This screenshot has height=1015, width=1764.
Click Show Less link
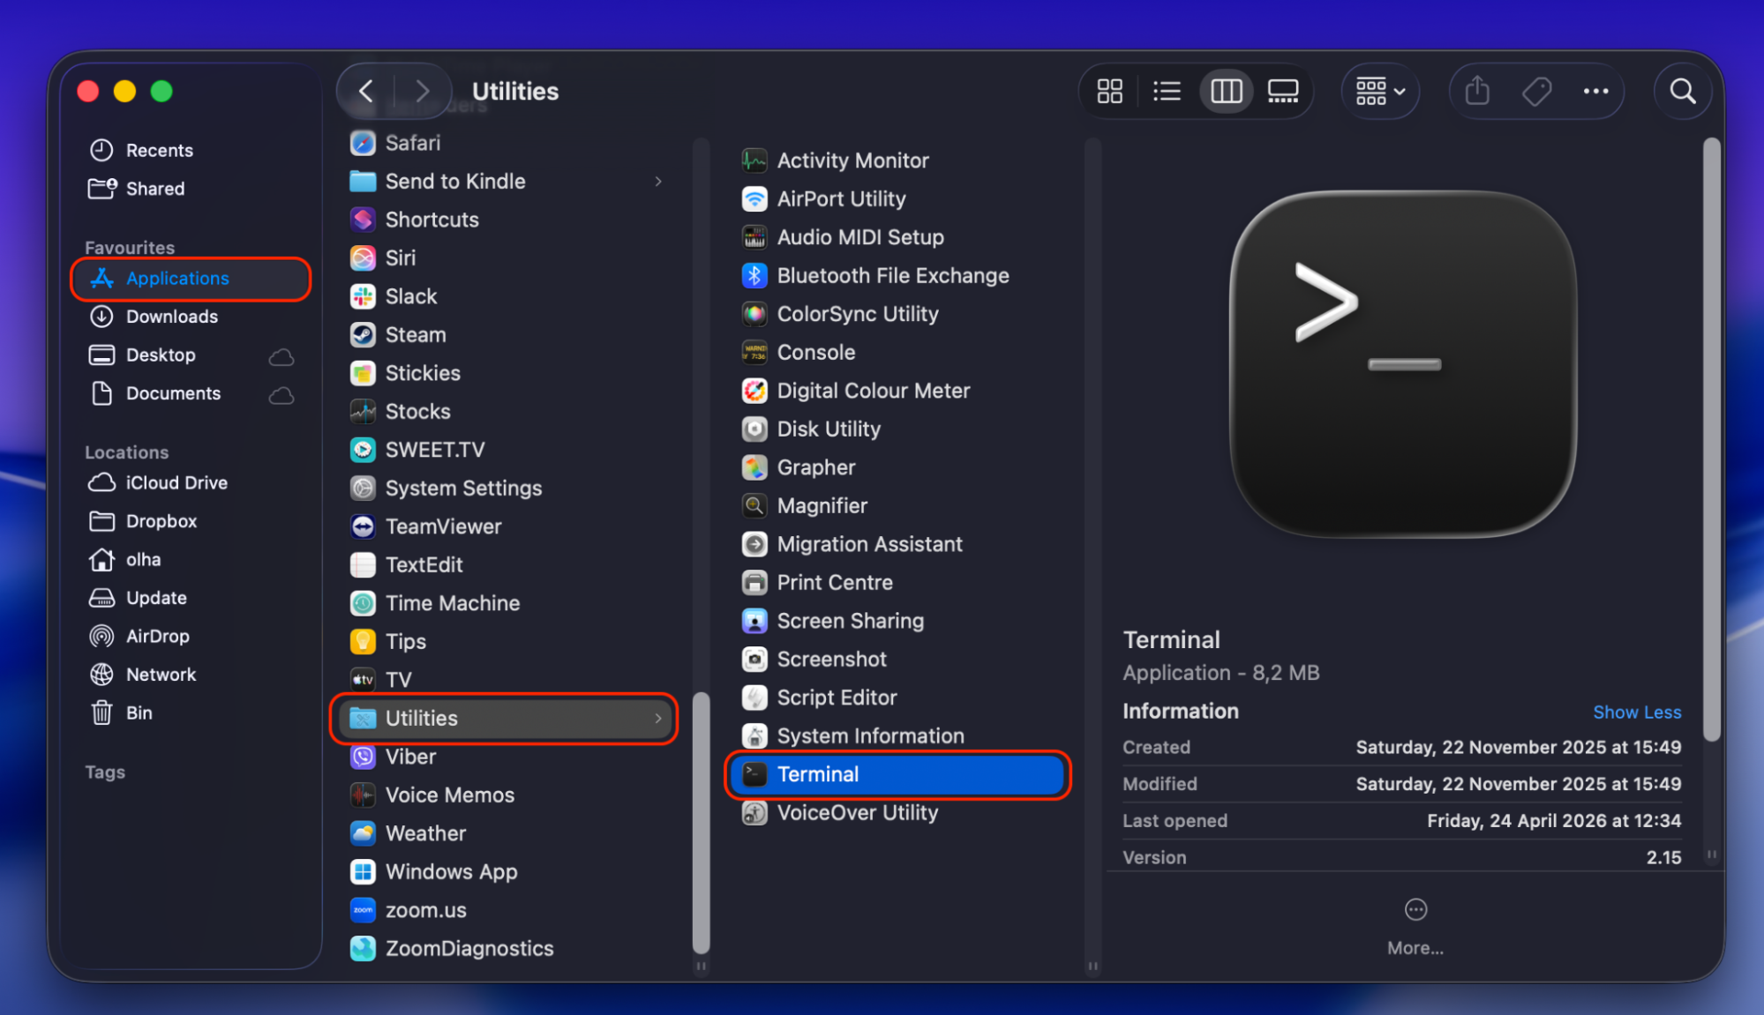(1637, 712)
